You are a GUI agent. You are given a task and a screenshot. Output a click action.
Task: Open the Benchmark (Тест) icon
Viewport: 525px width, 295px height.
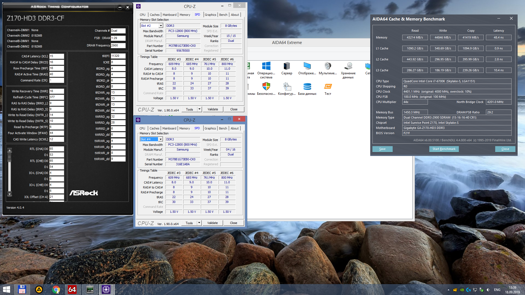328,87
